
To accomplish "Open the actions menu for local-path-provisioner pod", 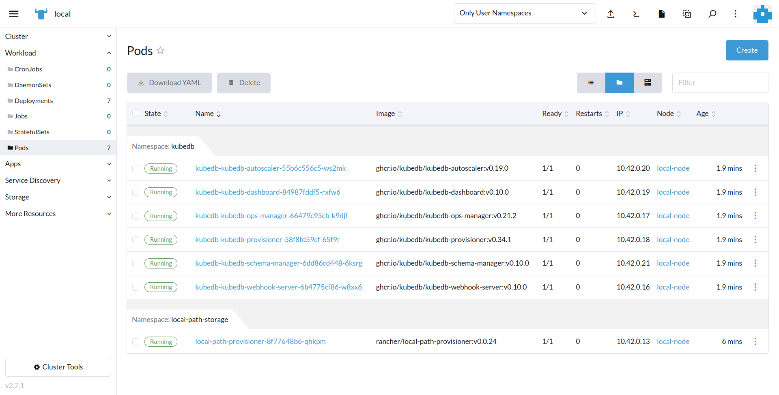I will pos(755,341).
